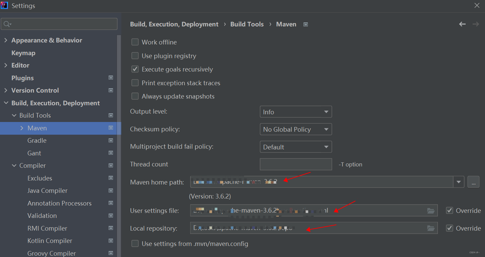Image resolution: width=485 pixels, height=257 pixels.
Task: Click the Local repository path field
Action: 314,228
